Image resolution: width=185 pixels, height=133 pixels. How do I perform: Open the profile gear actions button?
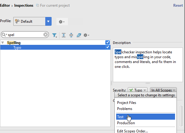click(x=62, y=22)
